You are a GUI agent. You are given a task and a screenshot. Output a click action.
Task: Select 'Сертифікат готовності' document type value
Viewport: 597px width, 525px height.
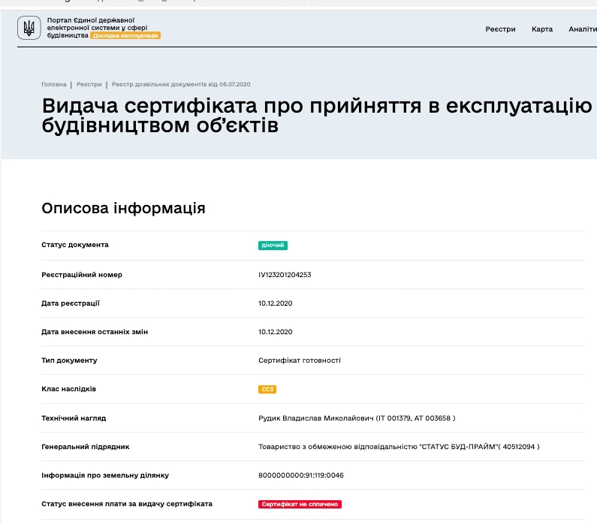(300, 361)
